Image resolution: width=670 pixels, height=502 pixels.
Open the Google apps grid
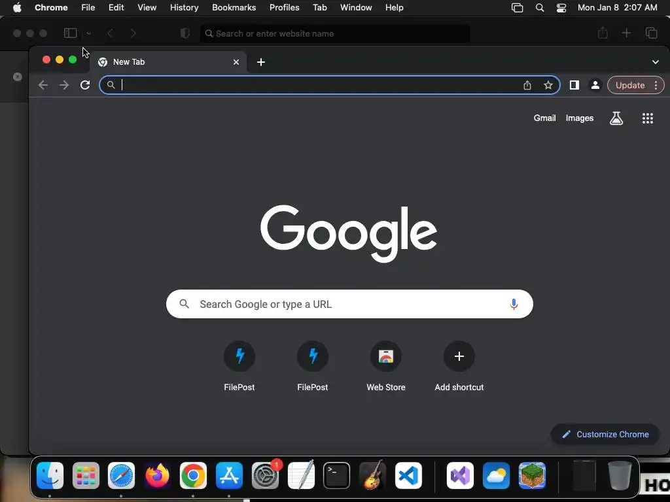648,118
